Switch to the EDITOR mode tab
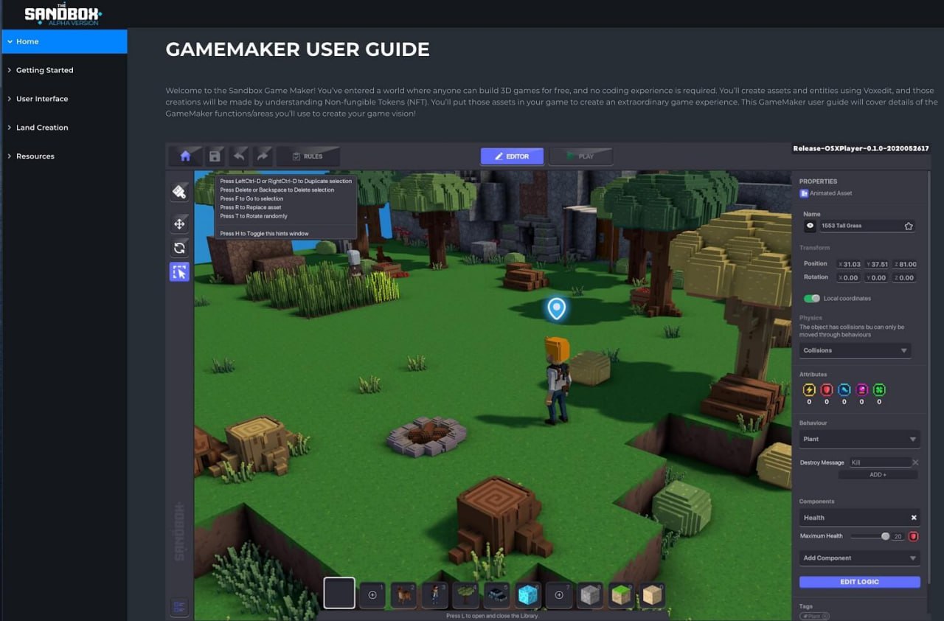Image resolution: width=944 pixels, height=621 pixels. point(512,156)
